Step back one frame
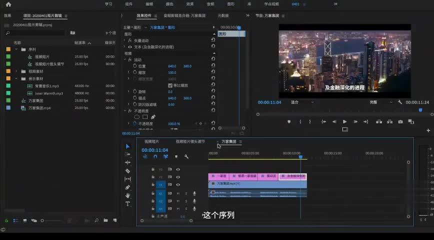 pos(334,121)
